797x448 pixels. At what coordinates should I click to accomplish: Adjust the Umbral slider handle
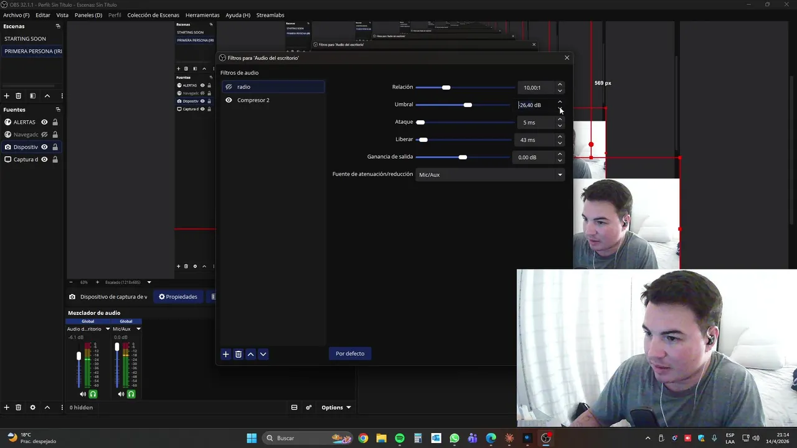point(468,105)
